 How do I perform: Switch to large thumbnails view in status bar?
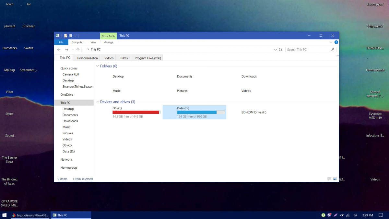click(335, 179)
